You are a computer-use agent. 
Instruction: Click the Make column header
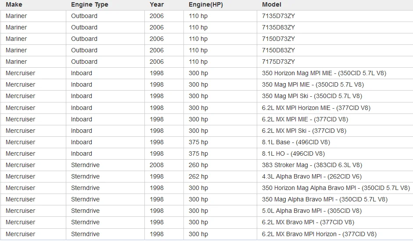point(14,4)
